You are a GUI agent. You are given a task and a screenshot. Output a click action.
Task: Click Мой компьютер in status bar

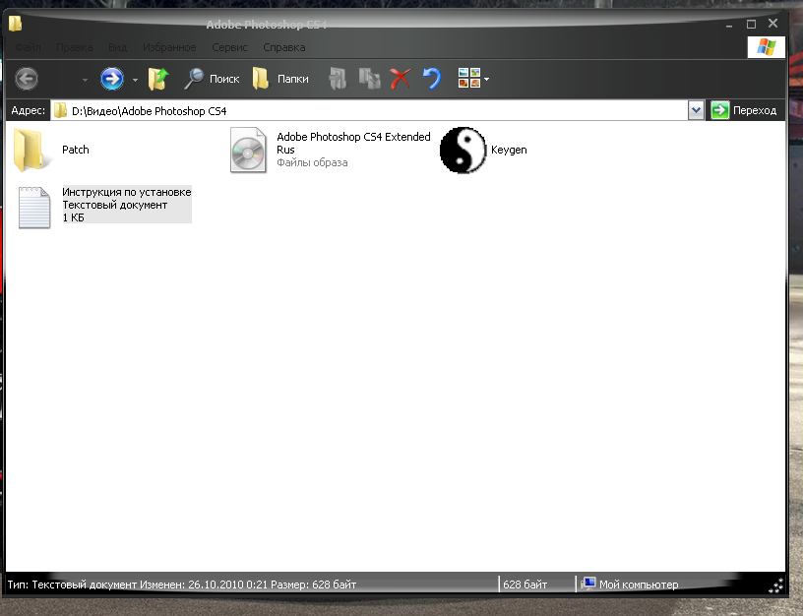(630, 584)
